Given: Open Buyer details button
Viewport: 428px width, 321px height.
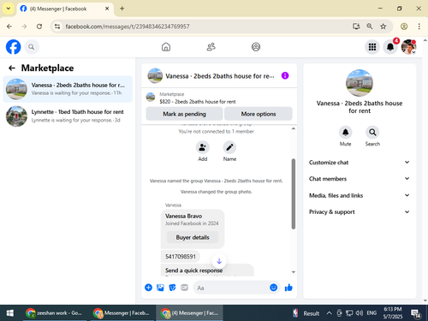Looking at the screenshot, I should pos(193,237).
